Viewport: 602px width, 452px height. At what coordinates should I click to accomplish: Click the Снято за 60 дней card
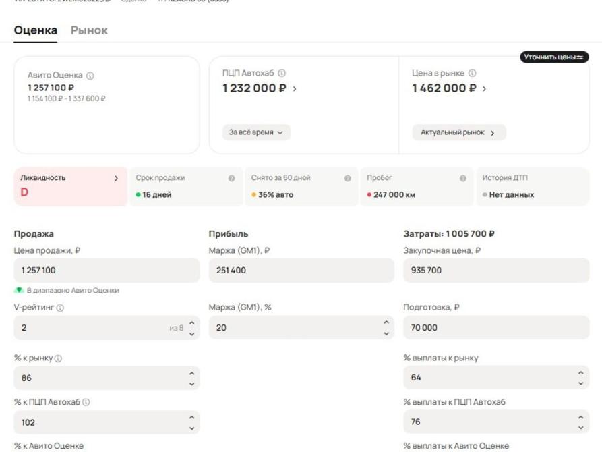coord(302,187)
